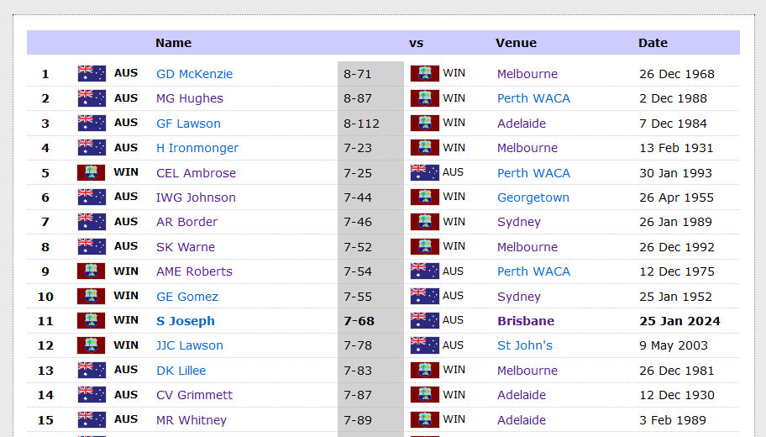The height and width of the screenshot is (437, 766).
Task: Click Australia flag beside GD McKenzie
Action: (92, 73)
